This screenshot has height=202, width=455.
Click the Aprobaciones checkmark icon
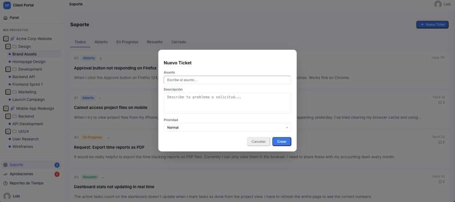tap(5, 174)
